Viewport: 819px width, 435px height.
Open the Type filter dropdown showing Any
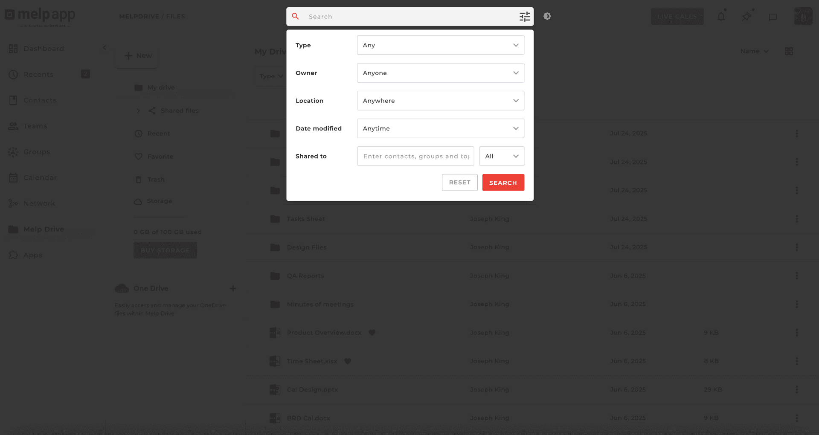click(x=440, y=45)
